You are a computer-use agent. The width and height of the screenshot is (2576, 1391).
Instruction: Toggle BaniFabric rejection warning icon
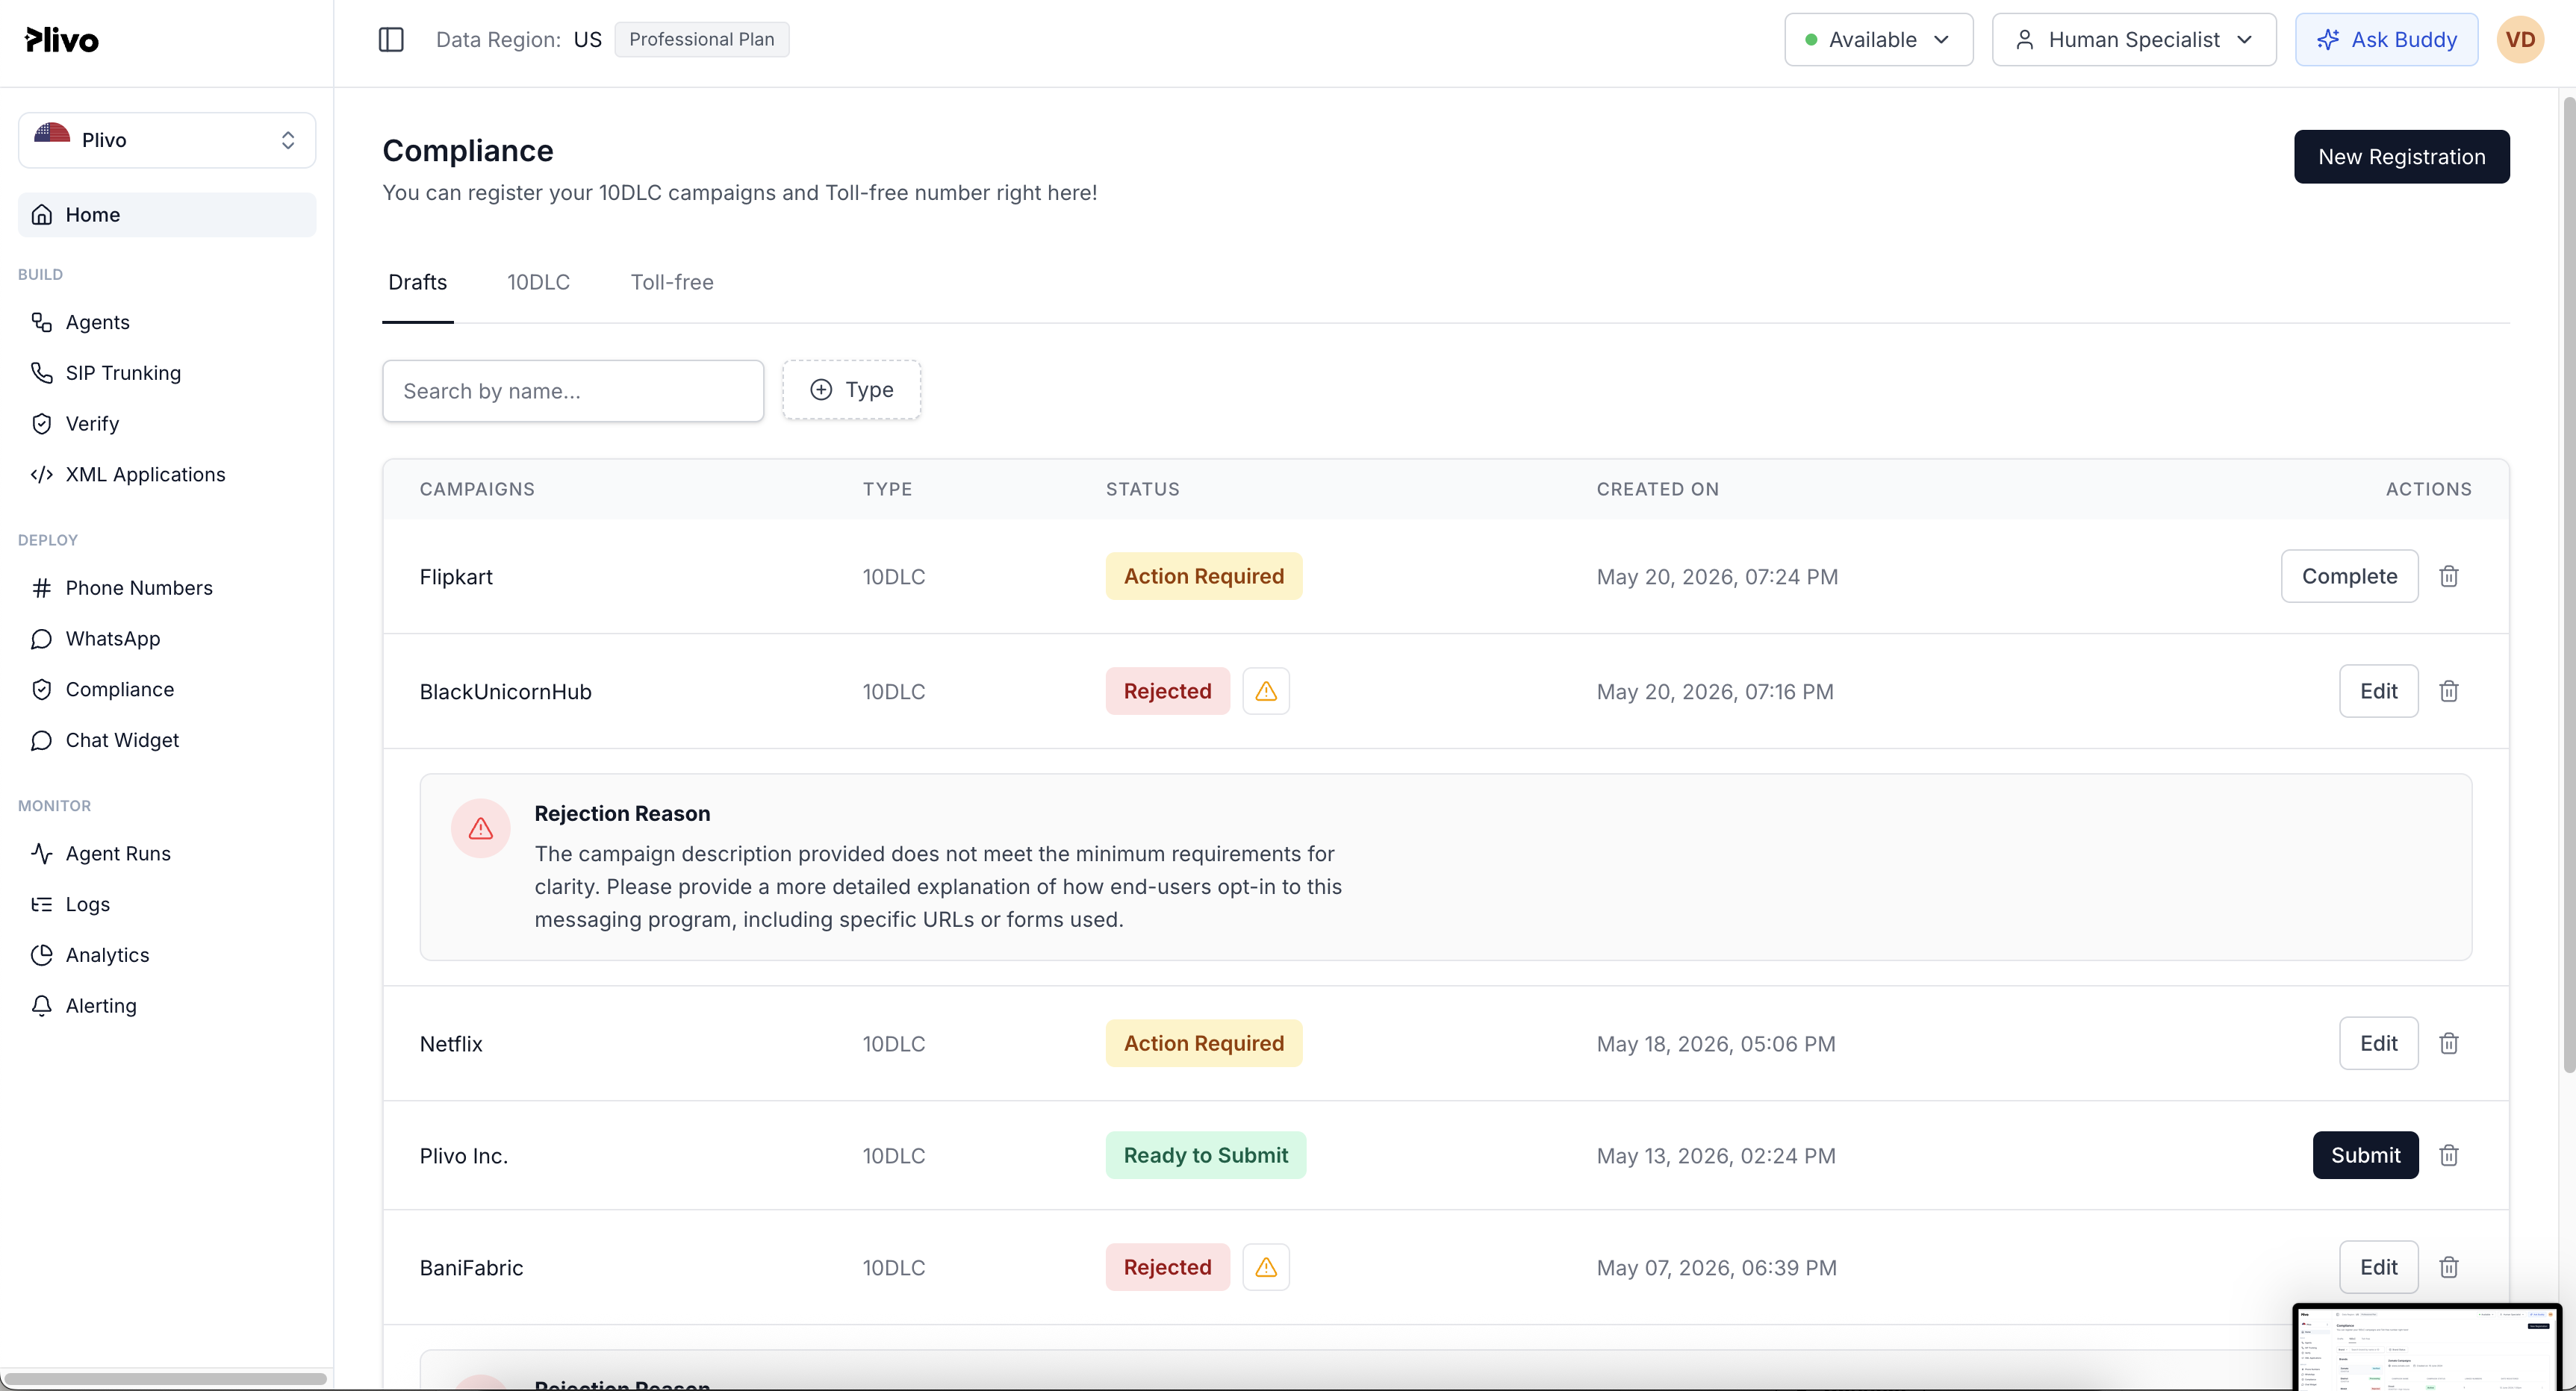tap(1266, 1267)
